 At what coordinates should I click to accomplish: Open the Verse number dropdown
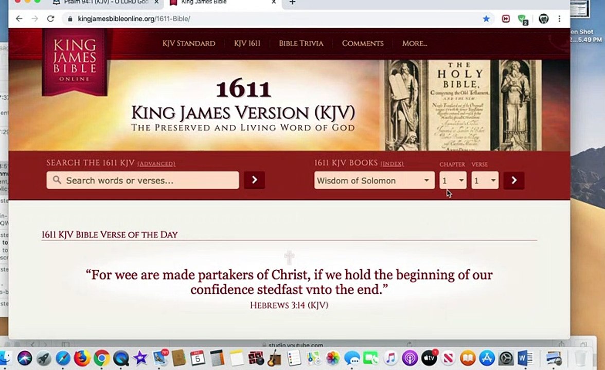coord(485,180)
